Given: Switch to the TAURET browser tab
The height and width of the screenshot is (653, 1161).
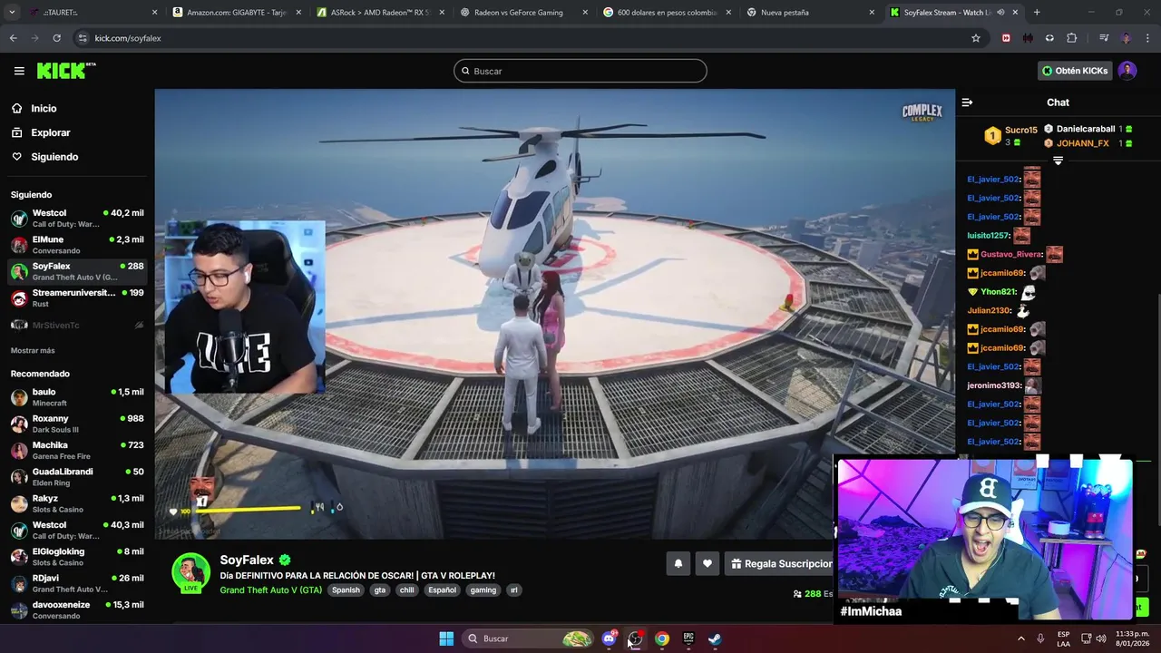Looking at the screenshot, I should pyautogui.click(x=91, y=13).
